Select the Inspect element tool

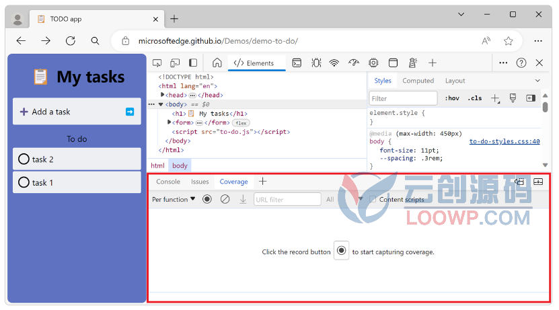tap(157, 63)
